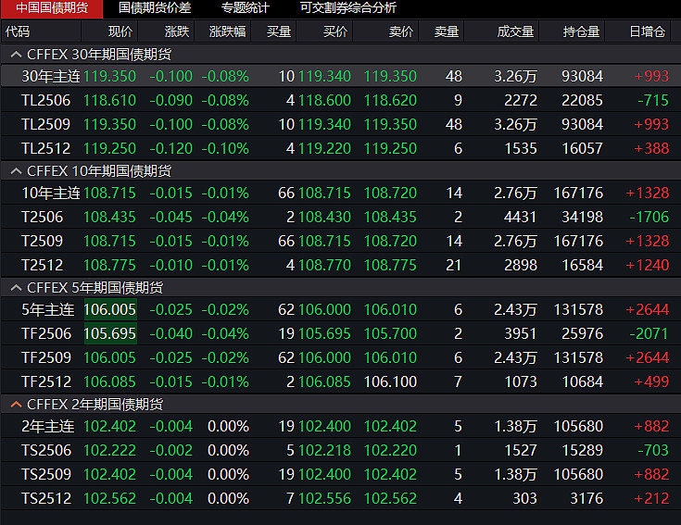This screenshot has height=525, width=681.
Task: Click T2512 daily position change +1240
Action: [x=647, y=265]
